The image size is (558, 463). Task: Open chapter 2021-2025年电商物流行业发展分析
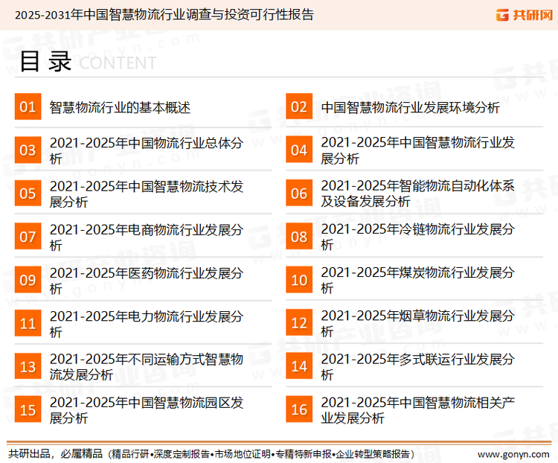click(147, 237)
